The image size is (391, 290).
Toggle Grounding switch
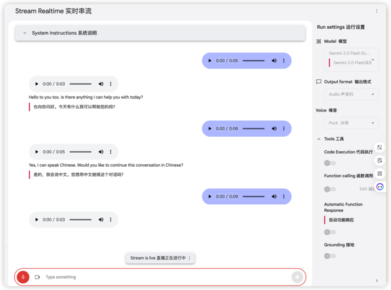(x=330, y=256)
